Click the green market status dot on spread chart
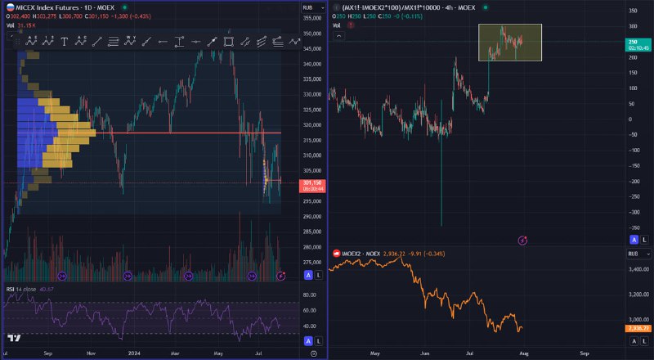 point(485,7)
